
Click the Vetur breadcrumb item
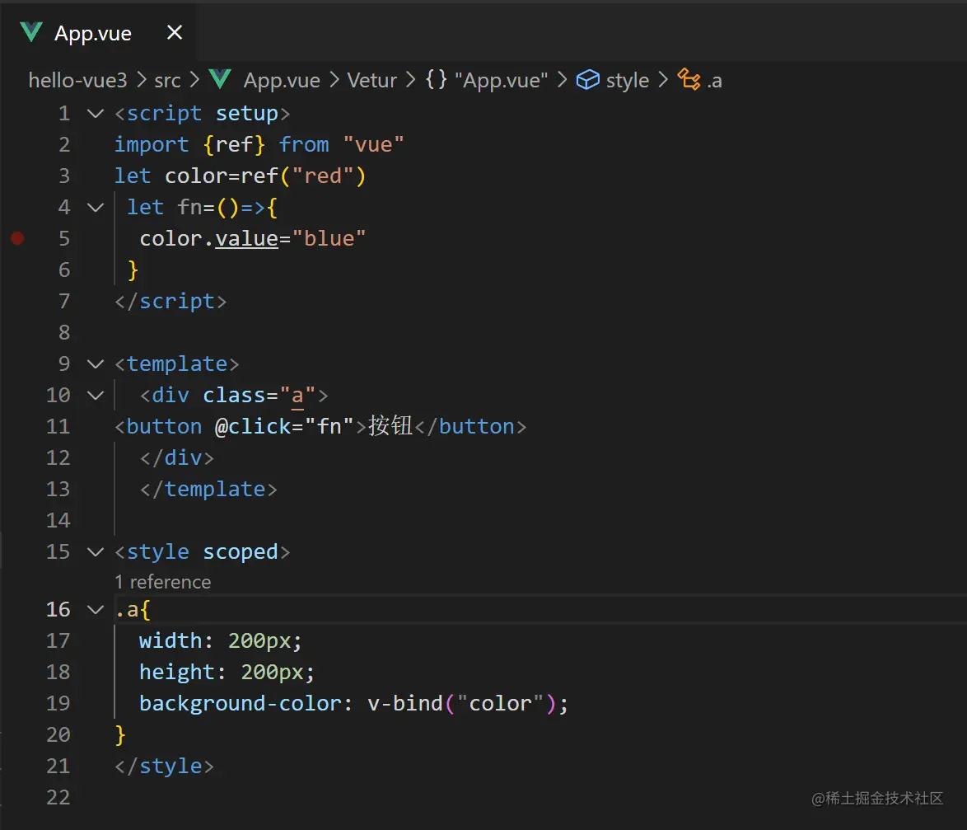[x=371, y=80]
